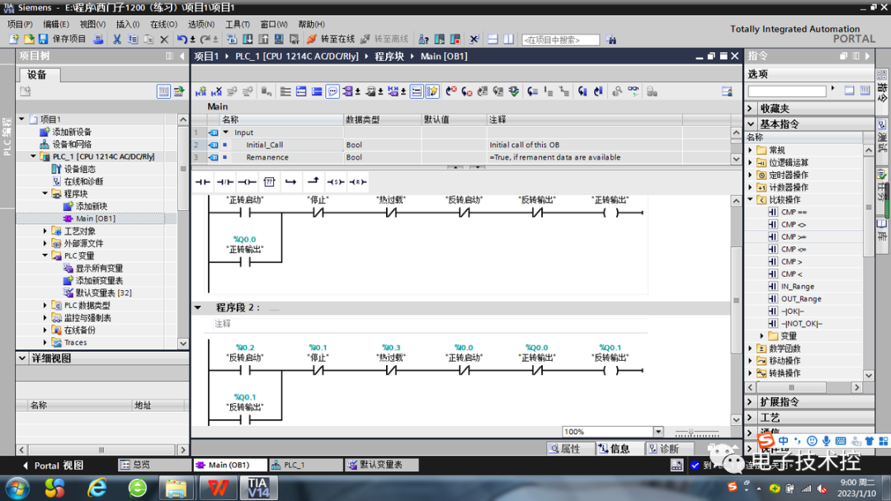Insert a normally closed contact instruction
Image resolution: width=891 pixels, height=501 pixels.
224,181
